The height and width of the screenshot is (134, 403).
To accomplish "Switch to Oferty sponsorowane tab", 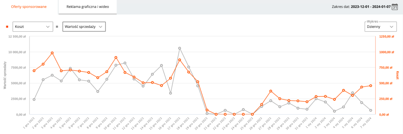I will (x=29, y=7).
